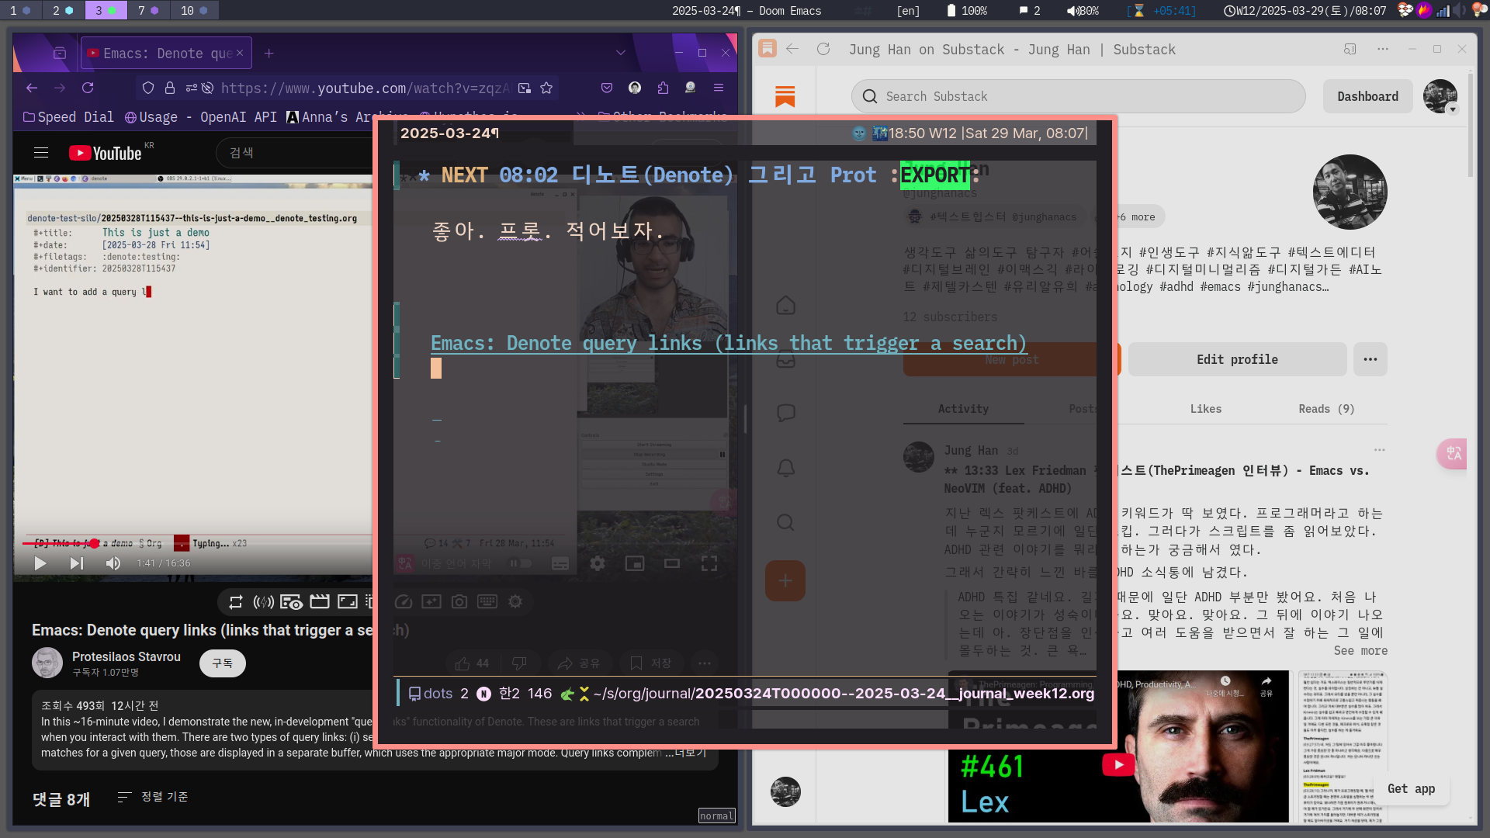Click the blocked autoplay icon in address bar
The width and height of the screenshot is (1490, 838).
[x=207, y=88]
